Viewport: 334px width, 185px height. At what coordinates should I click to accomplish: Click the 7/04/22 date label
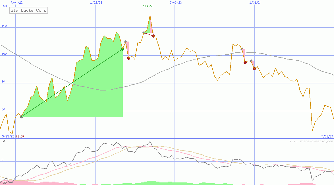(16, 3)
